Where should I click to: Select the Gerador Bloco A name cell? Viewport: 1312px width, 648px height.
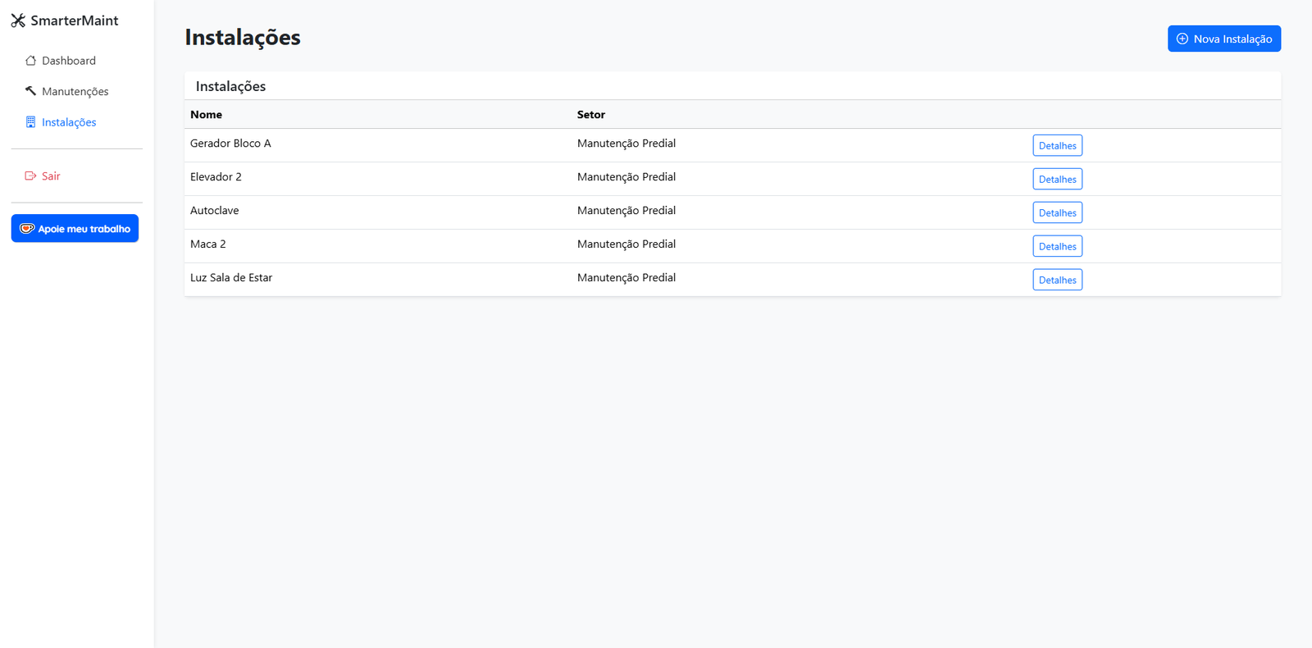(x=230, y=144)
